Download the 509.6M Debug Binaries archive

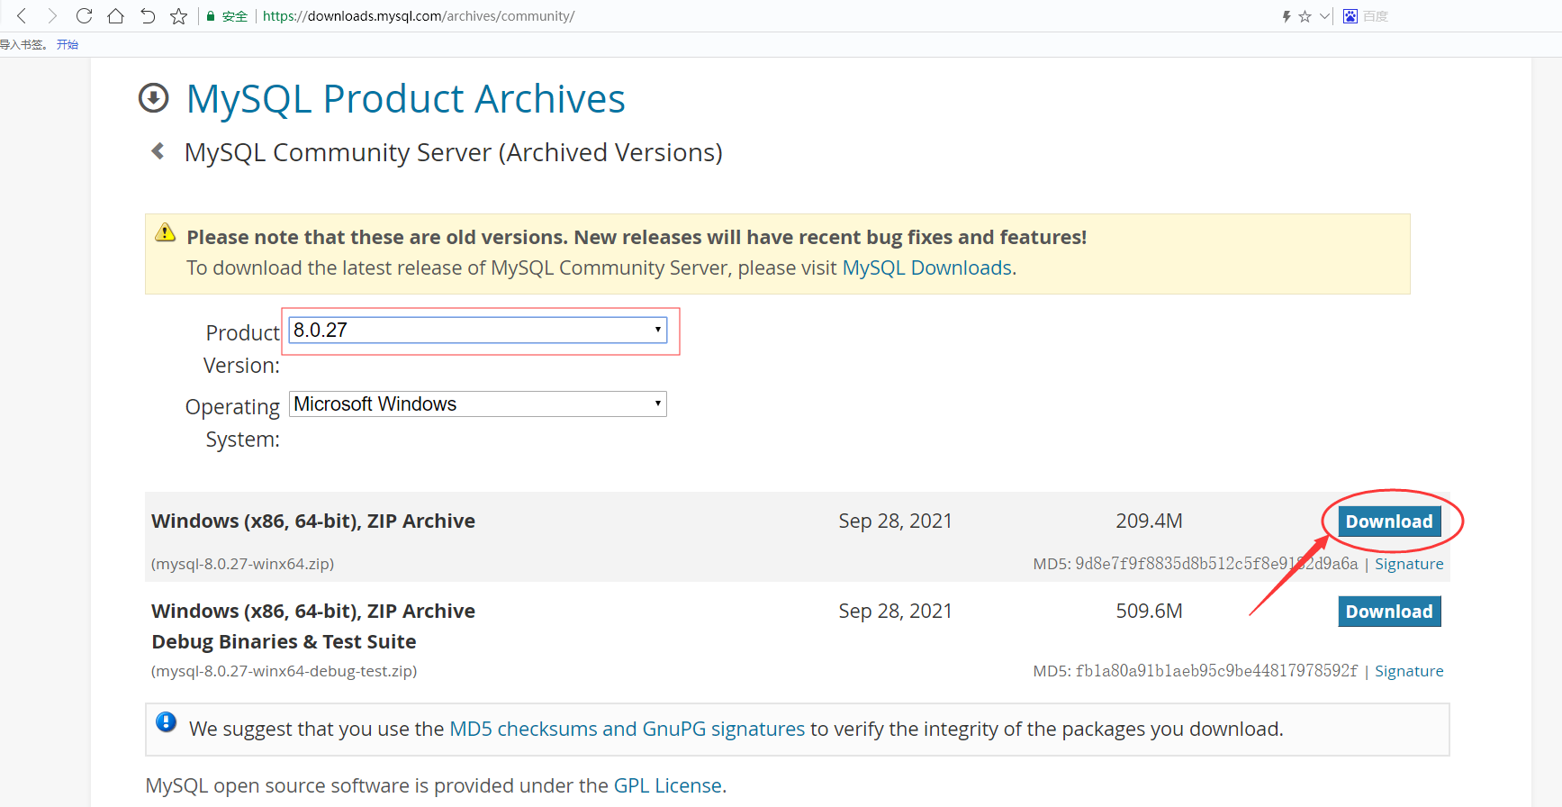(x=1389, y=612)
